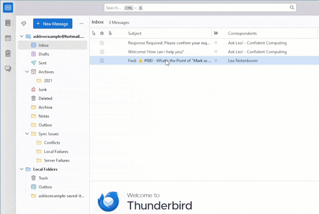The width and height of the screenshot is (319, 214).
Task: Open the Chat space
Action: (8, 69)
